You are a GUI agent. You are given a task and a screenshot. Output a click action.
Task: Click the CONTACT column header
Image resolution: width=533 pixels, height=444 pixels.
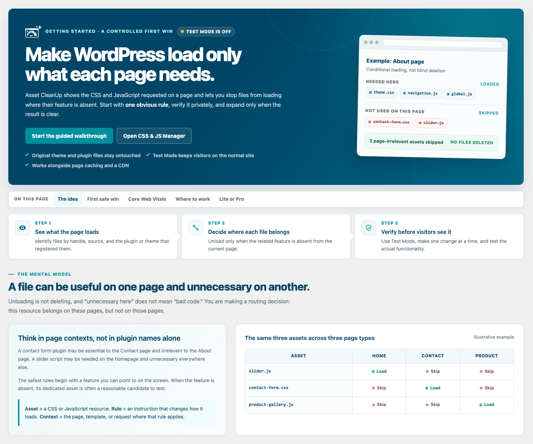(433, 356)
